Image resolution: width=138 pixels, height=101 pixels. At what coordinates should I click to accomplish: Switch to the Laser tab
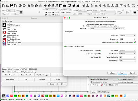(94, 92)
